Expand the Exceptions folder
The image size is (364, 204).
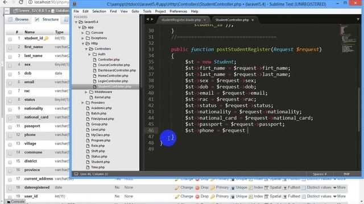[x=83, y=38]
